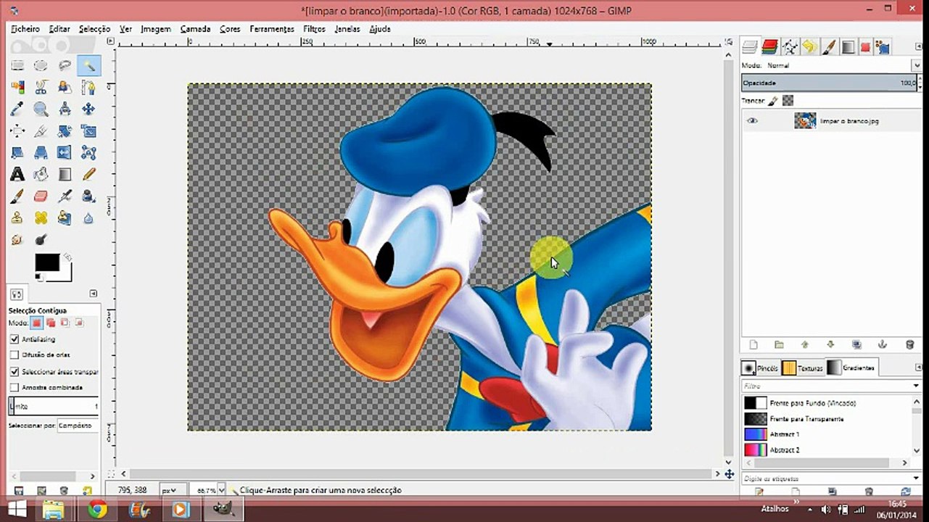Anchor the floating layer with anchor icon
Viewport: 929px width, 522px height.
coord(883,345)
